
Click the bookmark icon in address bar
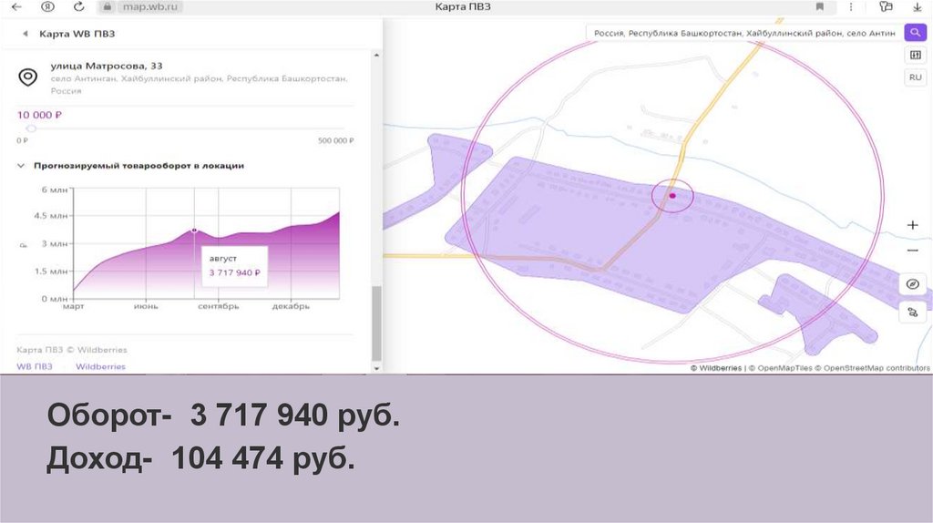pyautogui.click(x=819, y=6)
